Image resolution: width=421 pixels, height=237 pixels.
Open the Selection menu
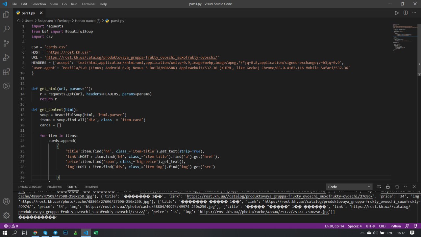coord(39,4)
